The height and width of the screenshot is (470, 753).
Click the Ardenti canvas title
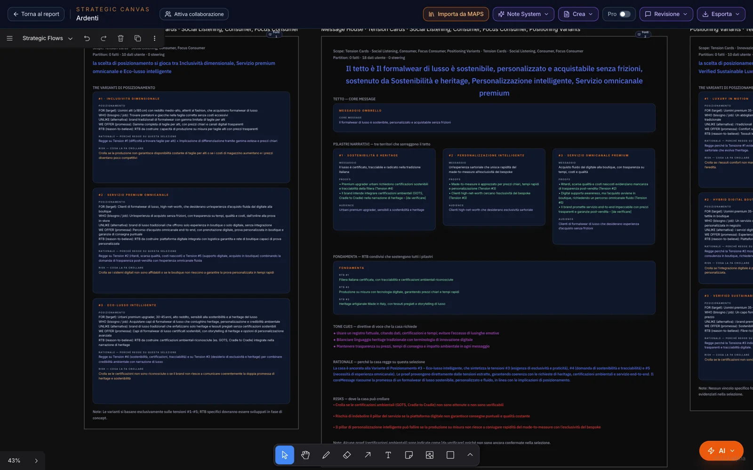88,18
